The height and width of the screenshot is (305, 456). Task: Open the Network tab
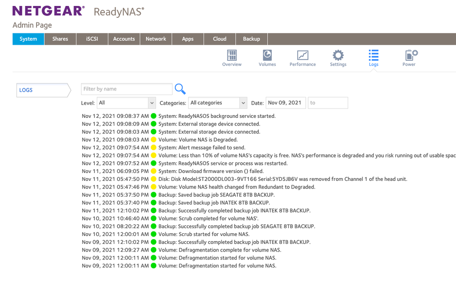(x=156, y=39)
